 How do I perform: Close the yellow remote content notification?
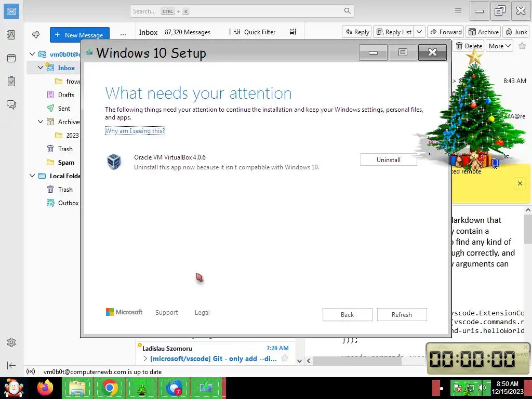520,183
